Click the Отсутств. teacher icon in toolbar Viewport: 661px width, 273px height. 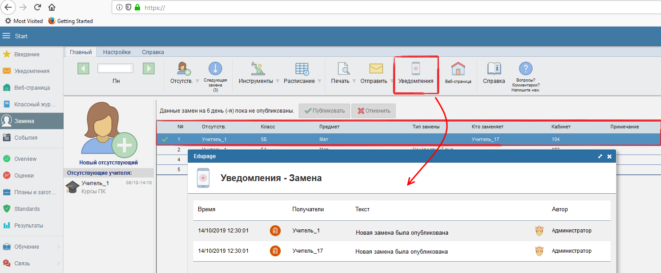(x=183, y=68)
